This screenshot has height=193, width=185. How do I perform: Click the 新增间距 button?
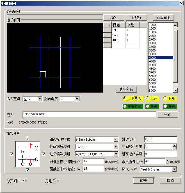click(163, 17)
